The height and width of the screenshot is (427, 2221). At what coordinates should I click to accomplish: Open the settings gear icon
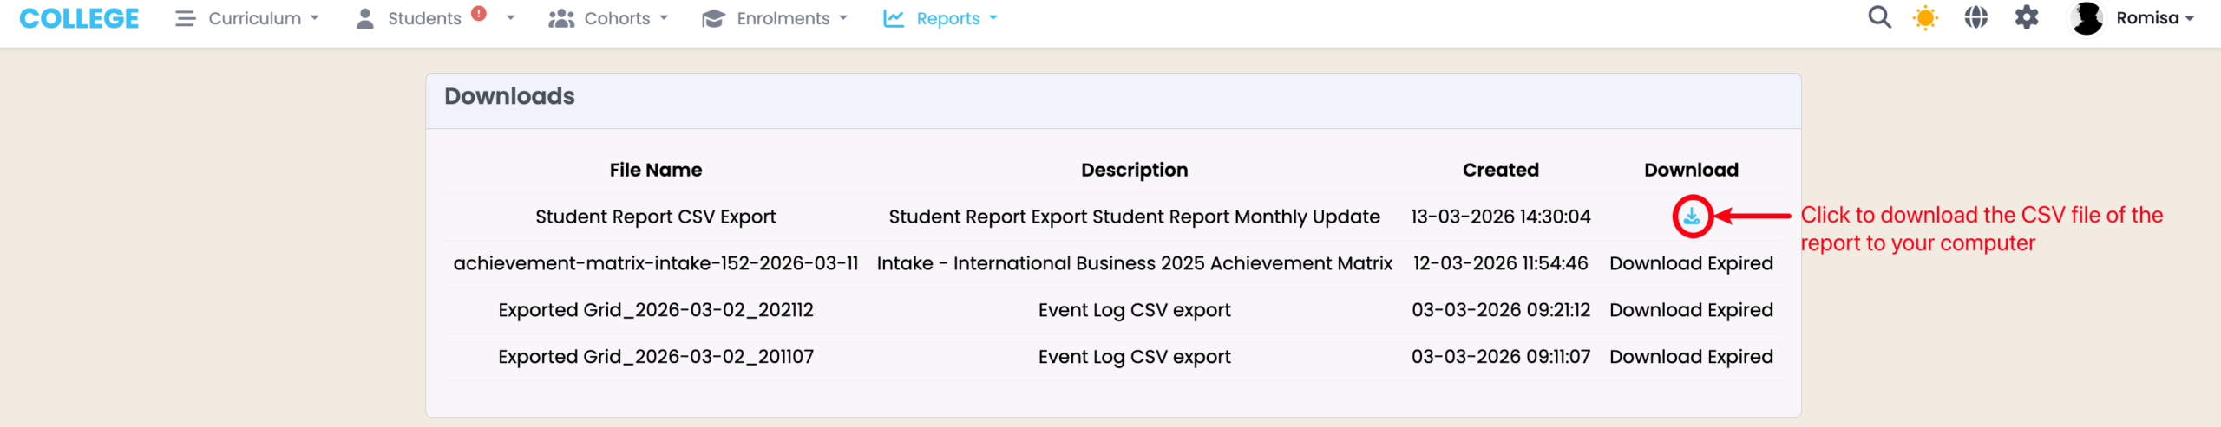pyautogui.click(x=2026, y=17)
